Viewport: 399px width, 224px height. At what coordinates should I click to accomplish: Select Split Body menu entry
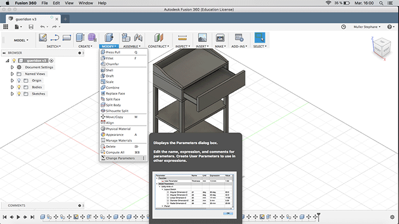tap(123, 105)
